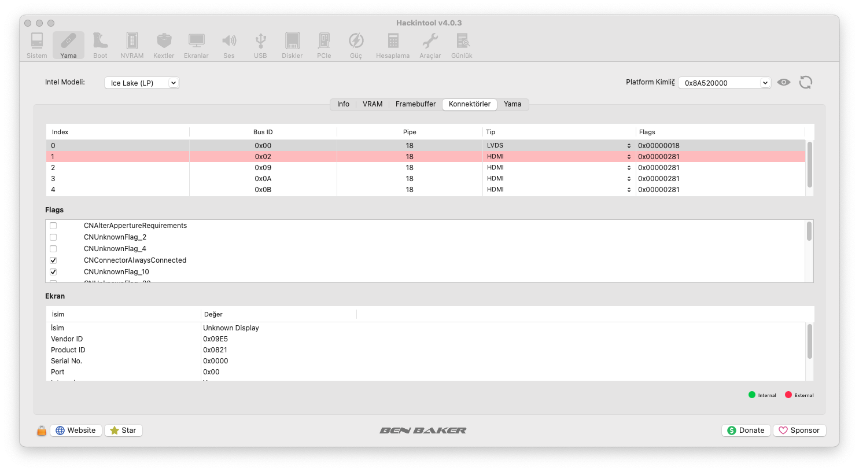Viewport: 859px width, 471px height.
Task: Select connector row with Bus ID 0x0A
Action: (x=263, y=179)
